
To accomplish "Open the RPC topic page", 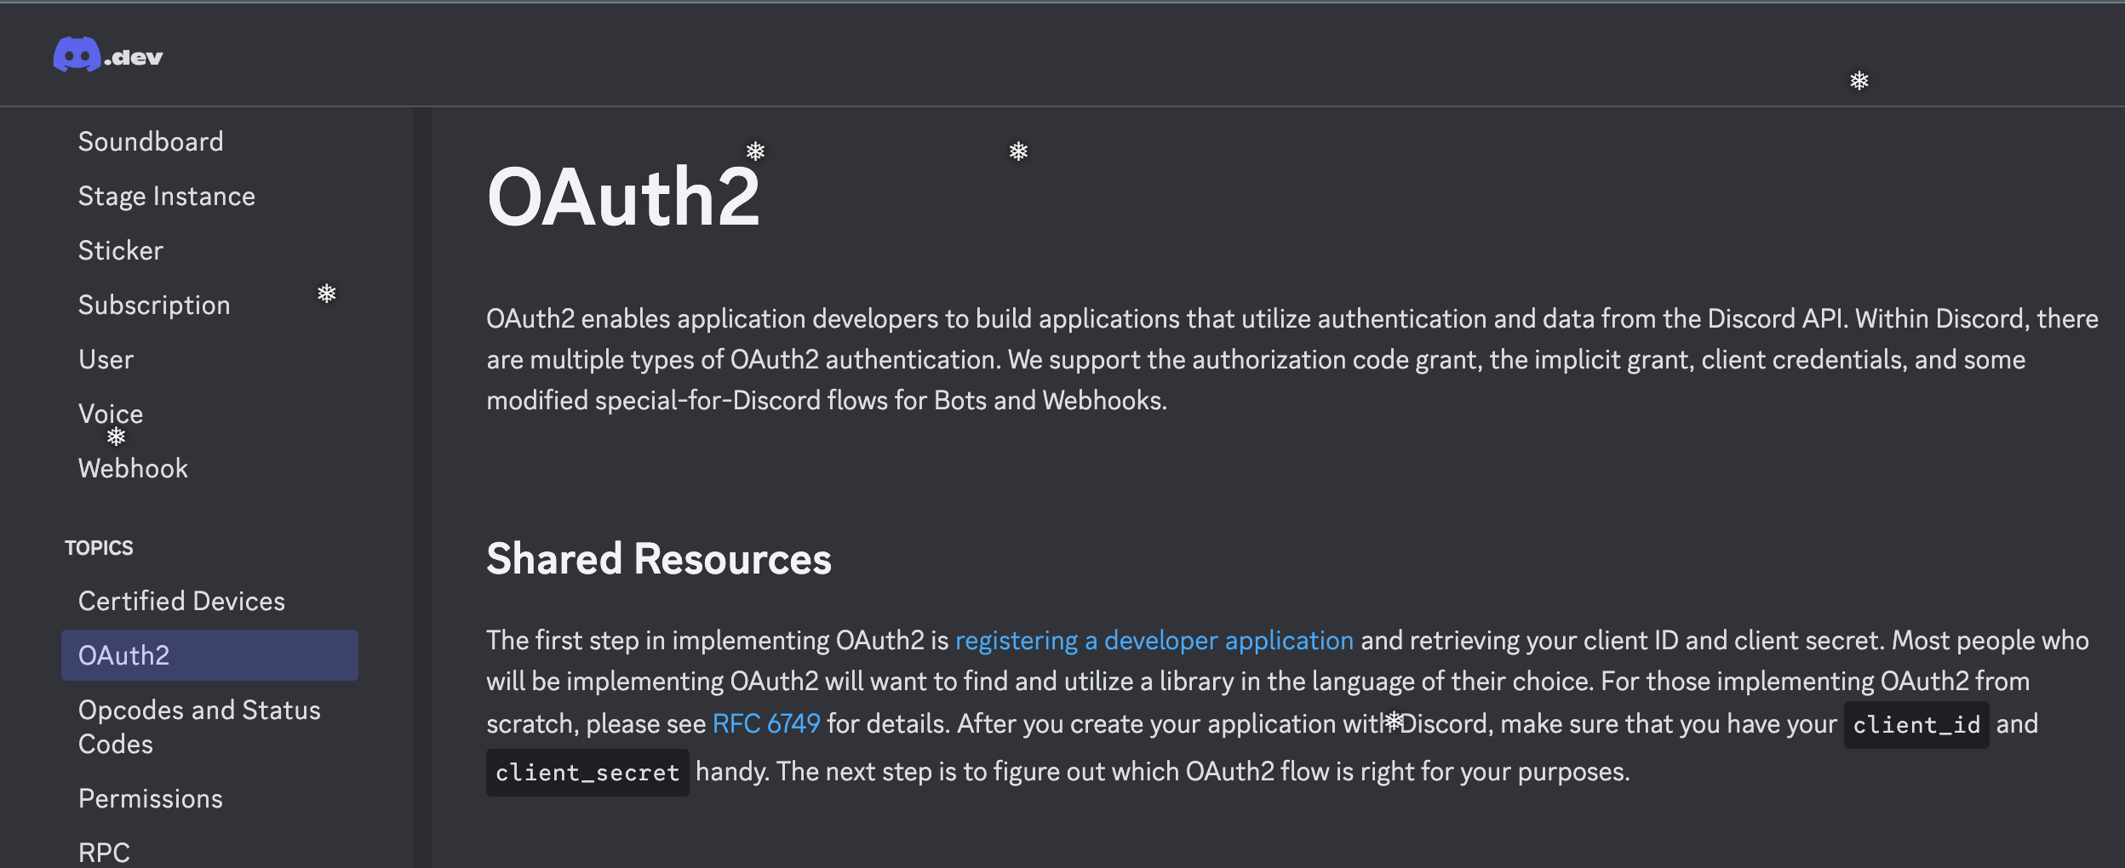I will tap(104, 853).
